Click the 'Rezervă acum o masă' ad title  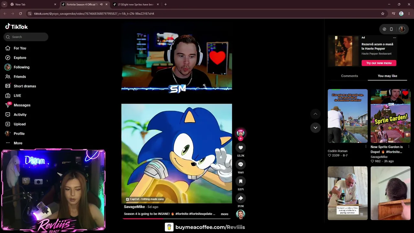click(377, 46)
